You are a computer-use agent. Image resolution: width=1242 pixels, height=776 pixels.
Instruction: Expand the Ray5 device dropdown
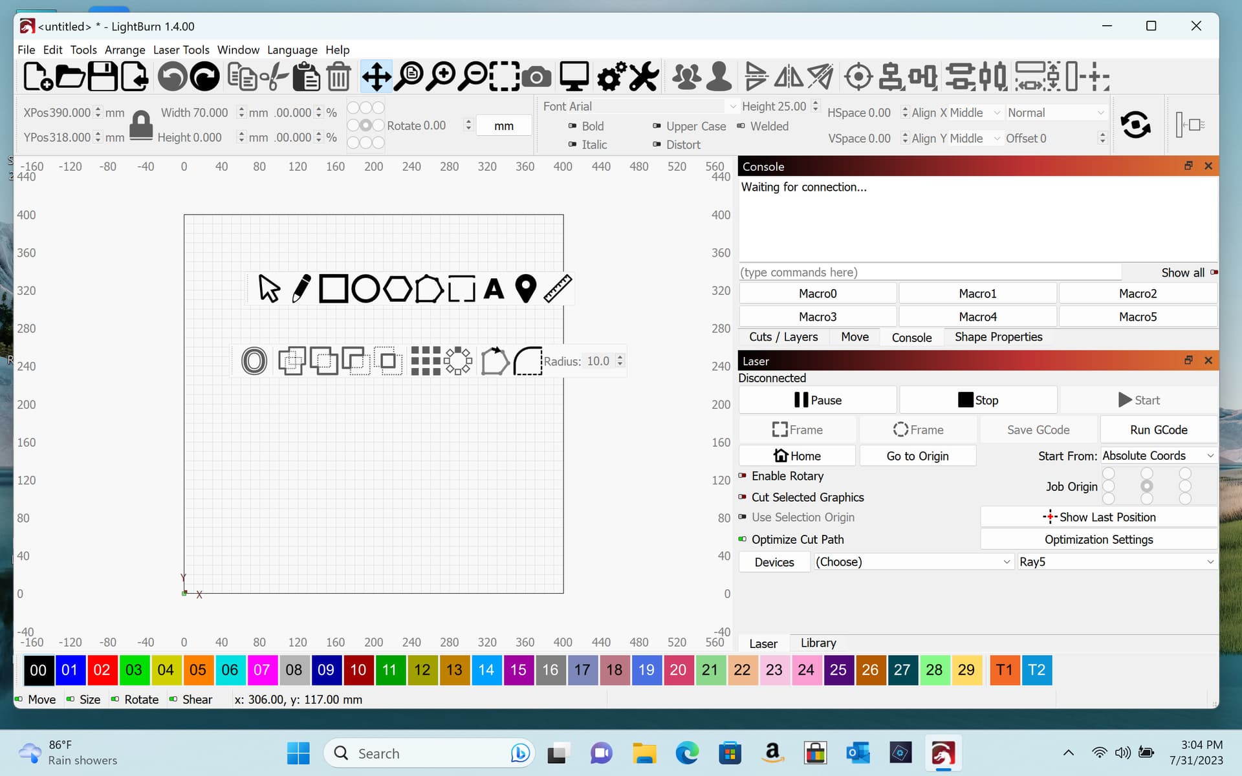point(1117,562)
